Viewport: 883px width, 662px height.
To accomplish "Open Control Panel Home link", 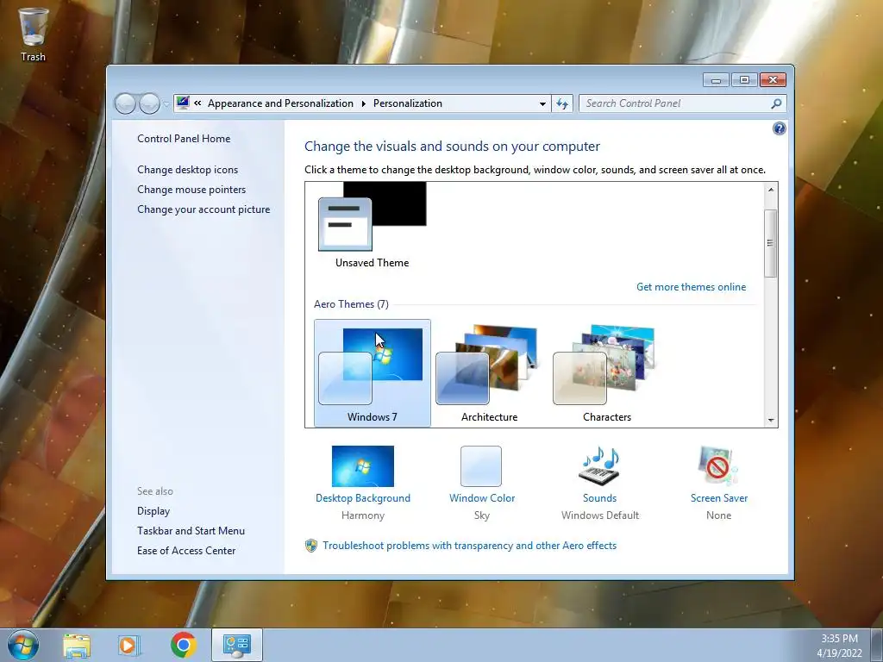I will coord(184,139).
